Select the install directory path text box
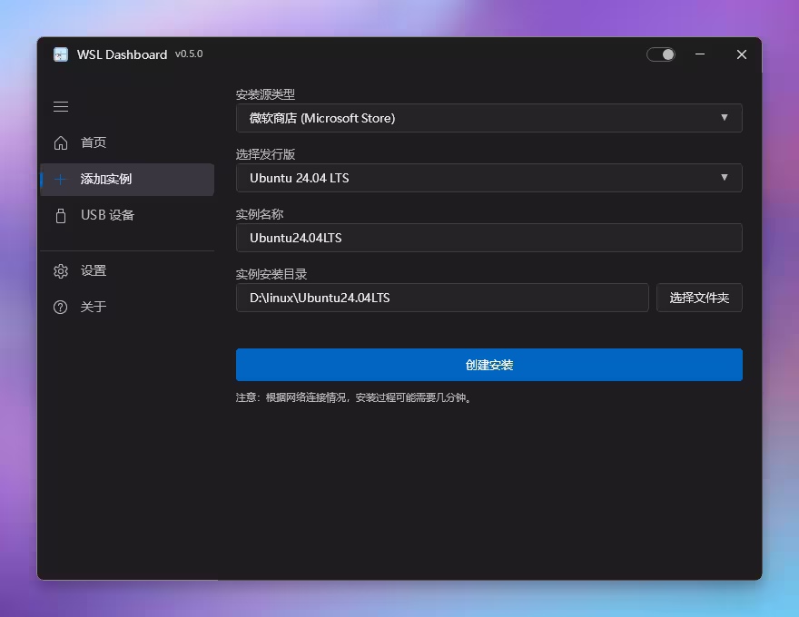799x617 pixels. click(442, 298)
